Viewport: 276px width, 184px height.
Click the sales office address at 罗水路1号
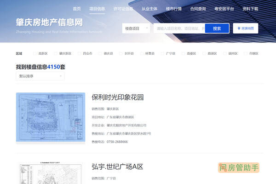click(x=129, y=134)
